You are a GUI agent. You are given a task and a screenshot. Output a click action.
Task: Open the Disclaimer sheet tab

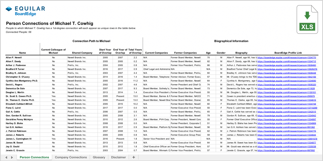pos(118,157)
